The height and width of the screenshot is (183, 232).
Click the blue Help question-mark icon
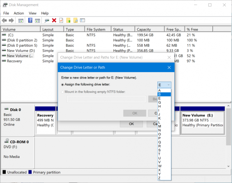[30, 20]
